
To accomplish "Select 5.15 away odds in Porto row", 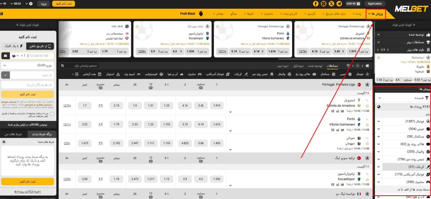I will 185,124.
